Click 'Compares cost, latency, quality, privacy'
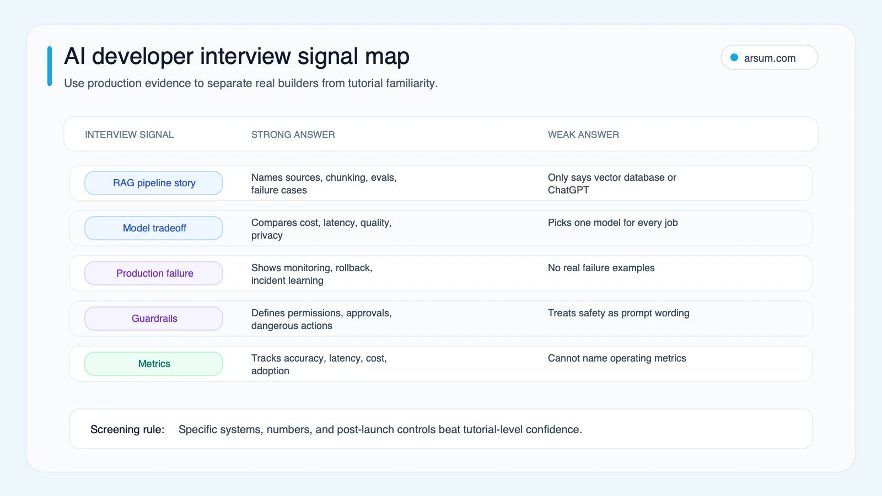 (x=321, y=229)
